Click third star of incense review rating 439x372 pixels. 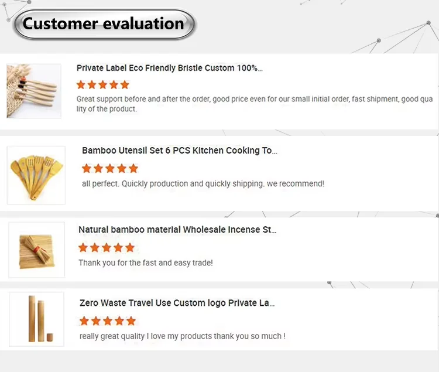(x=107, y=248)
